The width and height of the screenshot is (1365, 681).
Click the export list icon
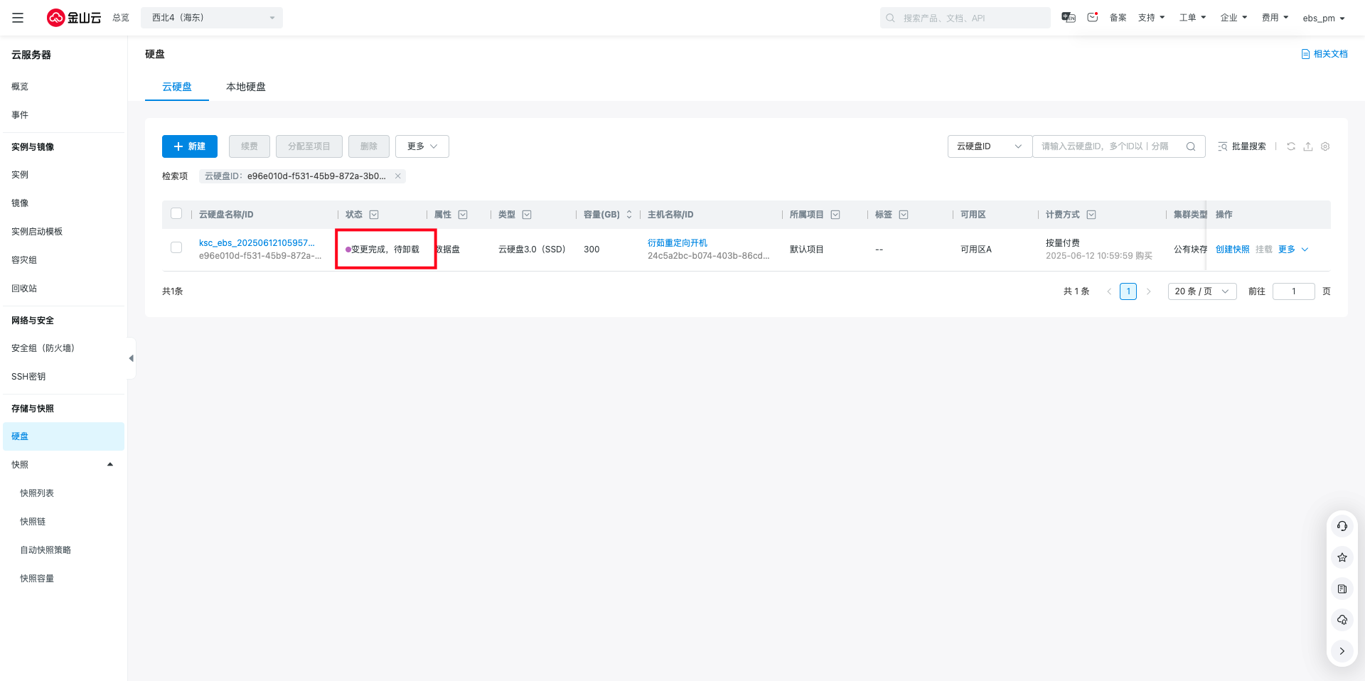pyautogui.click(x=1308, y=146)
